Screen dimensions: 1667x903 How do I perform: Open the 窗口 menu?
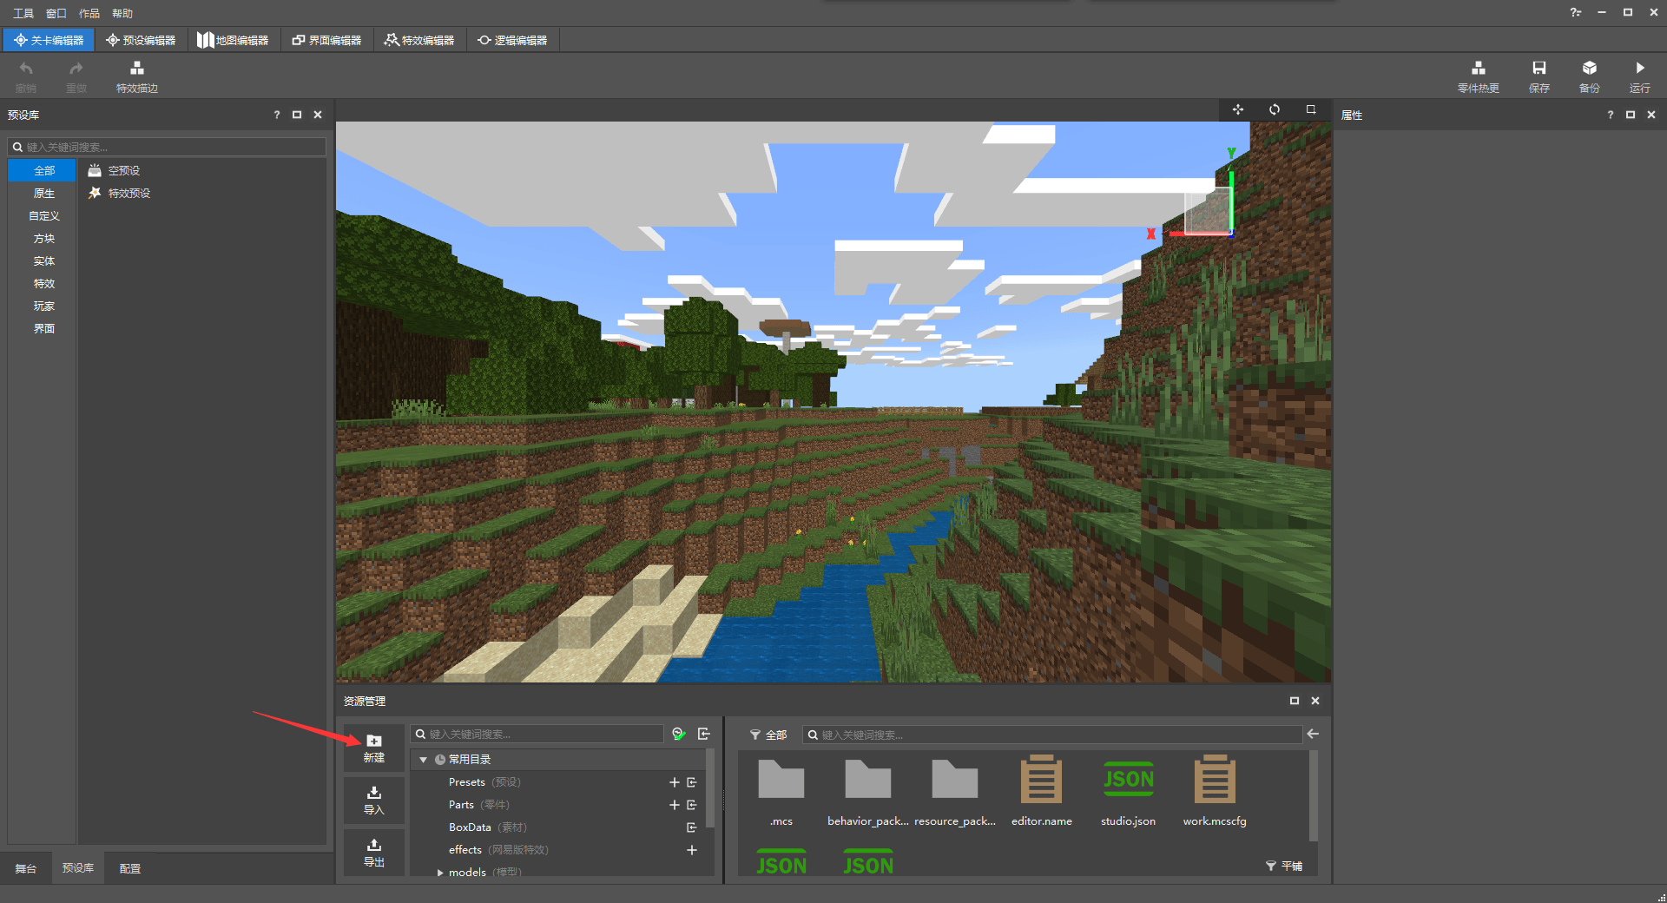[56, 13]
